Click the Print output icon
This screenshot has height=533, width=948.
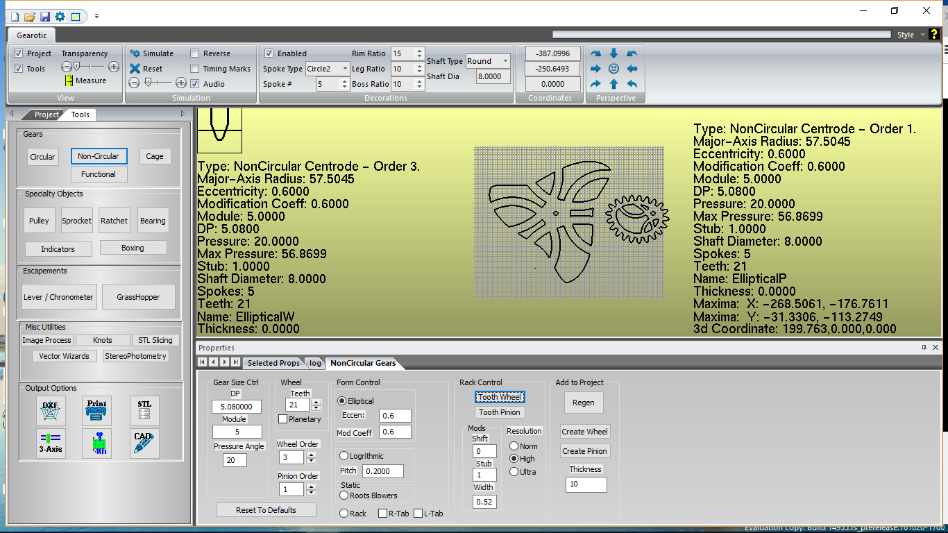click(x=96, y=411)
